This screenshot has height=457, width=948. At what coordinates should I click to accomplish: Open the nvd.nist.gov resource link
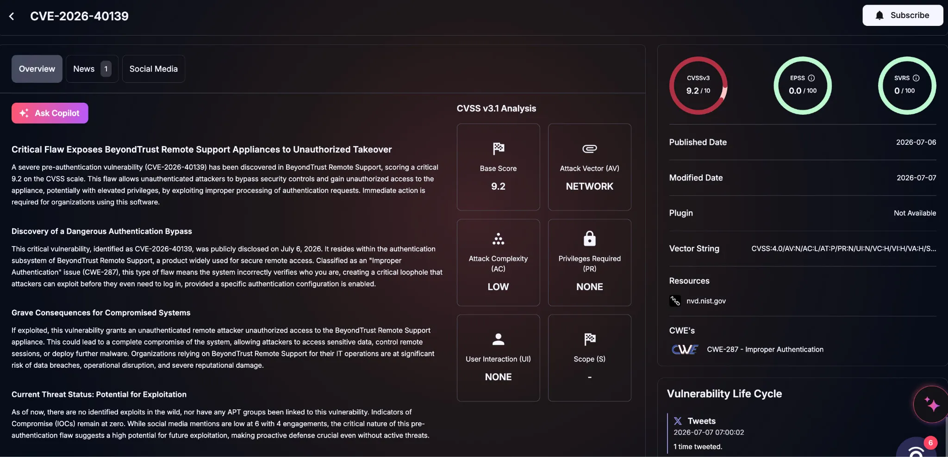point(706,301)
